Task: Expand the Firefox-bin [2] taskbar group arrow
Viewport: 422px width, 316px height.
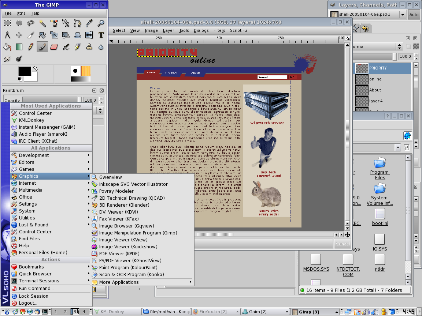Action: tap(237, 312)
